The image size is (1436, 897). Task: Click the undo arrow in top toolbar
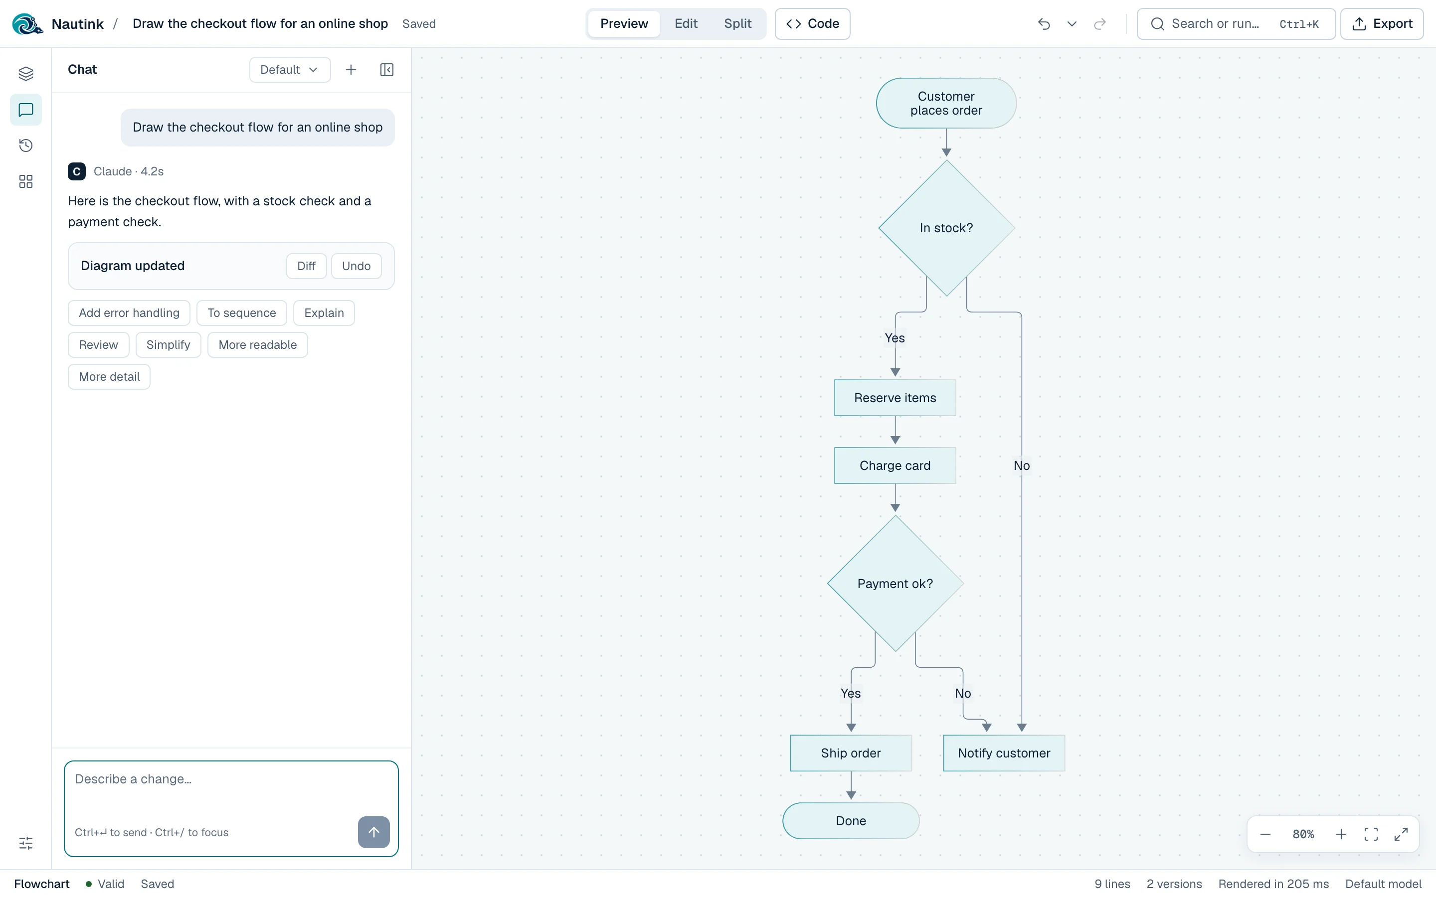(x=1044, y=24)
